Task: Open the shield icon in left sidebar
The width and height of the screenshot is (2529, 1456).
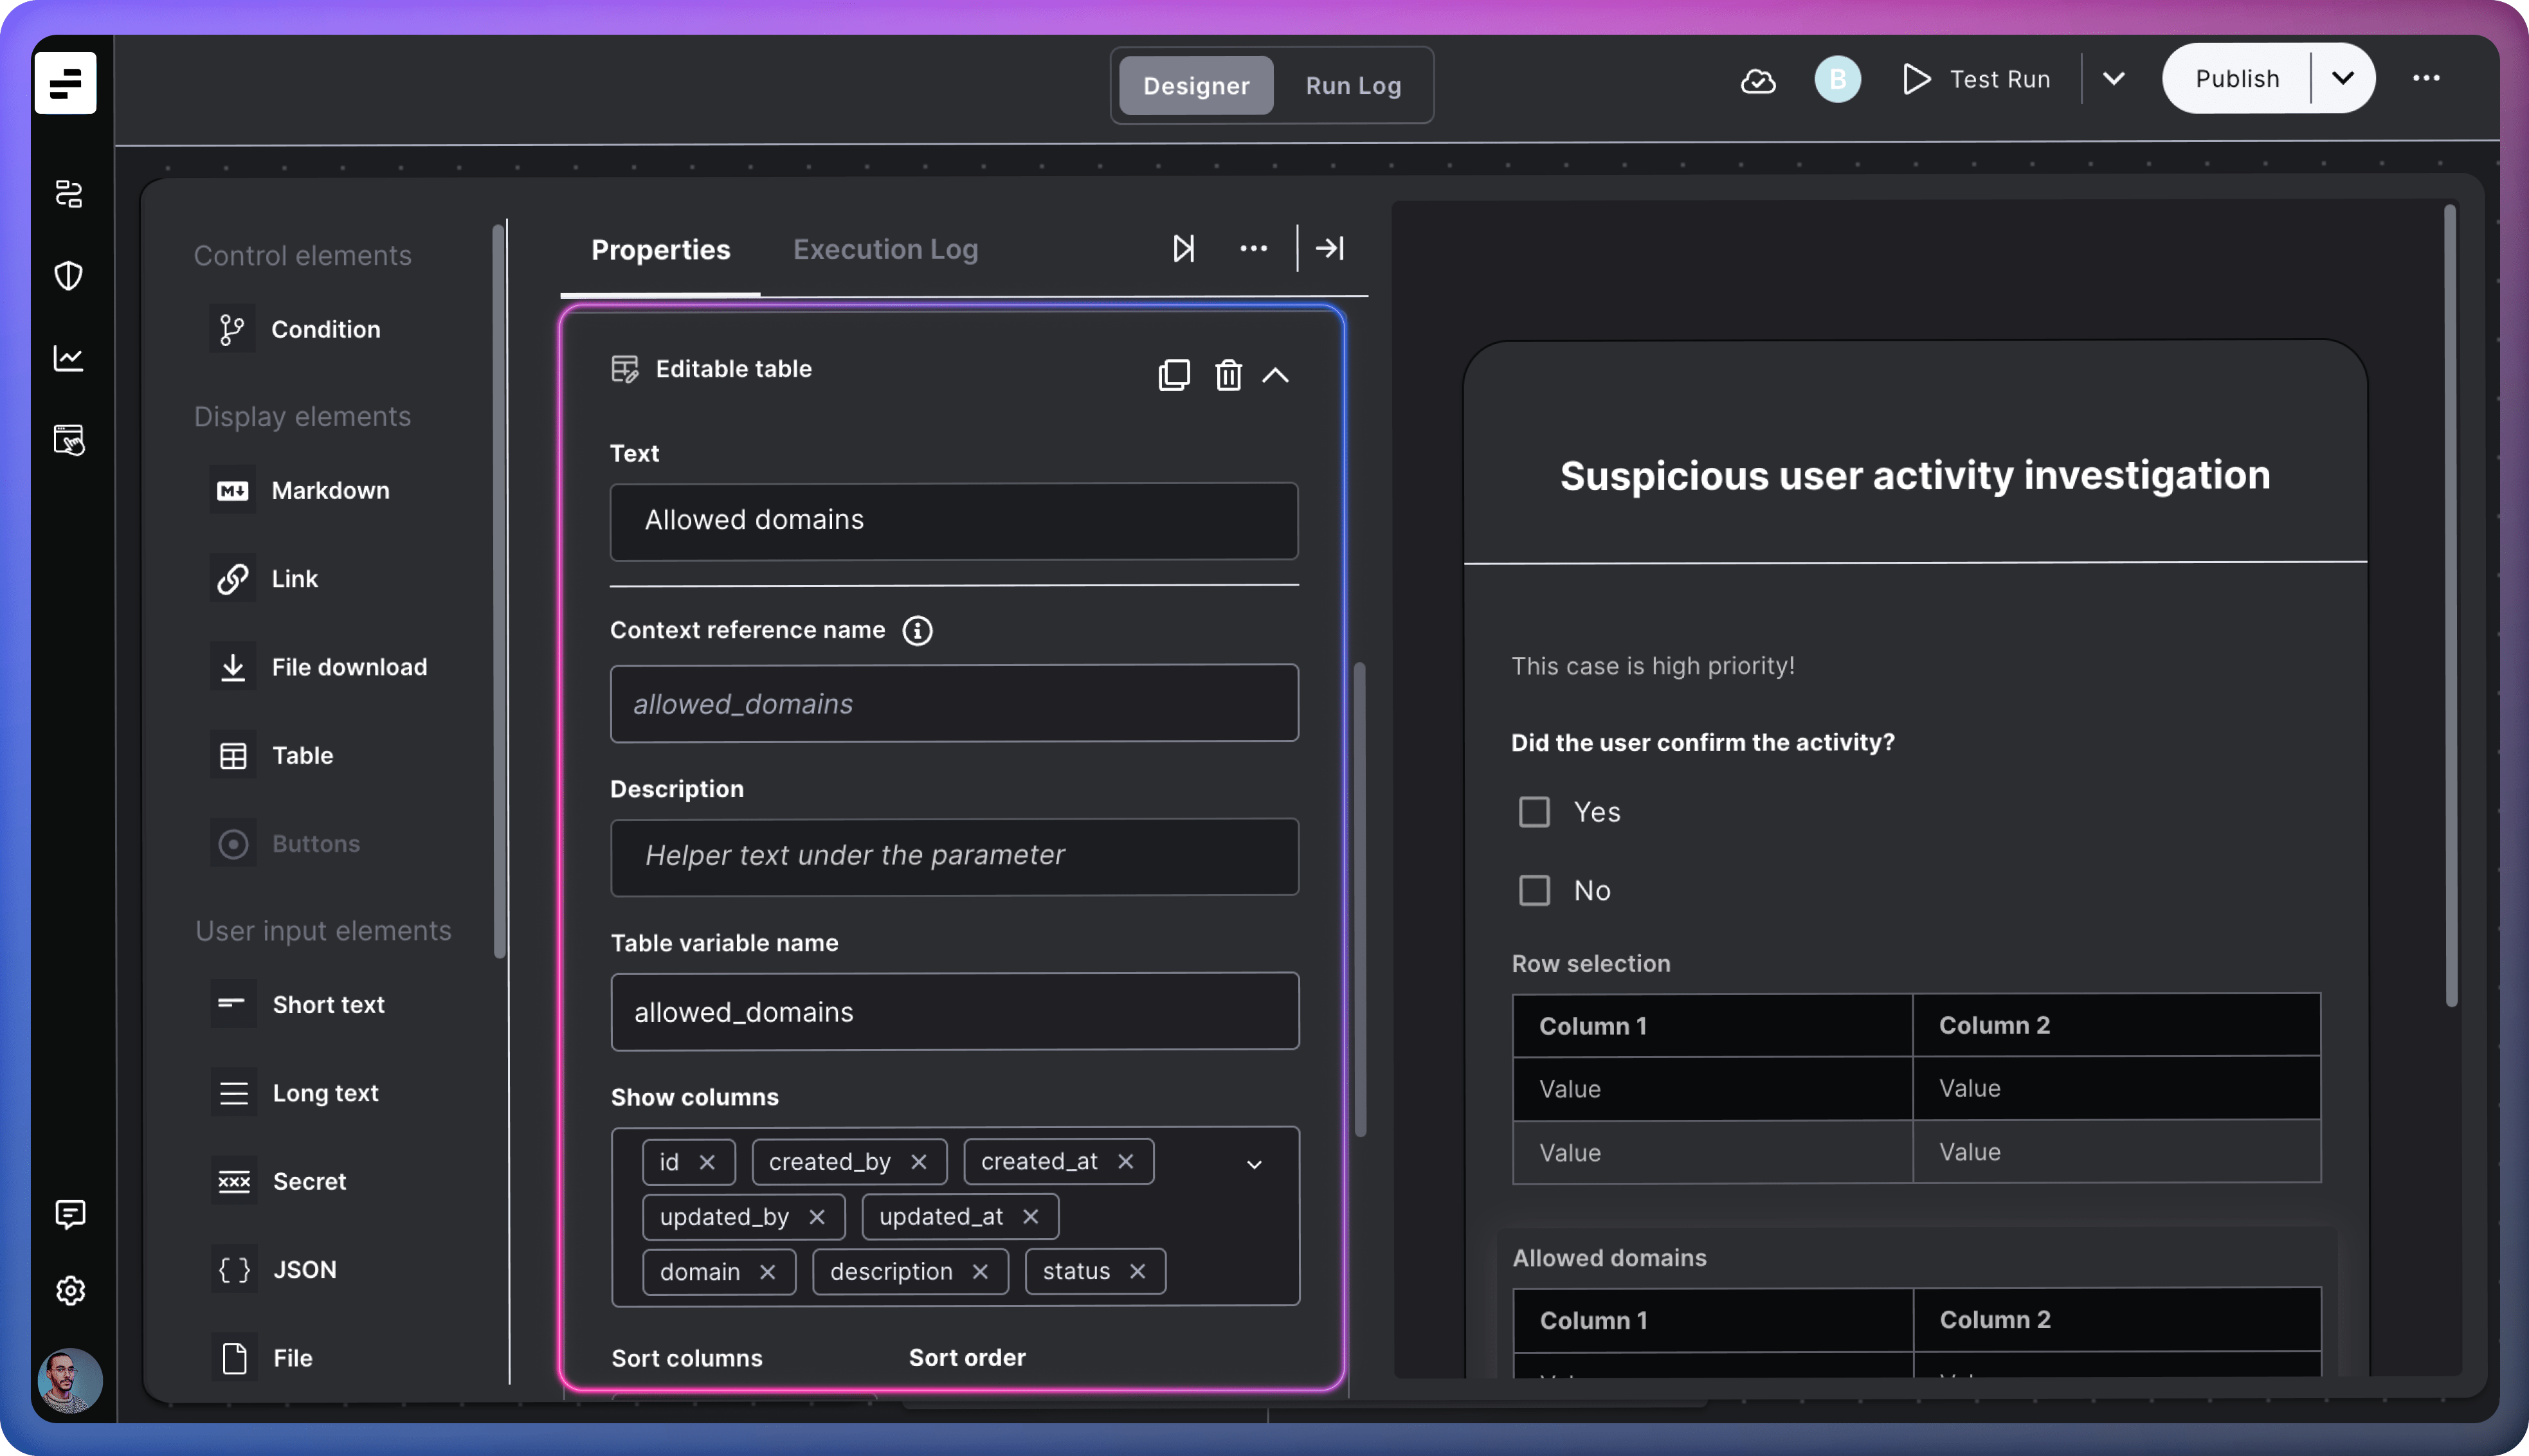Action: pyautogui.click(x=68, y=275)
